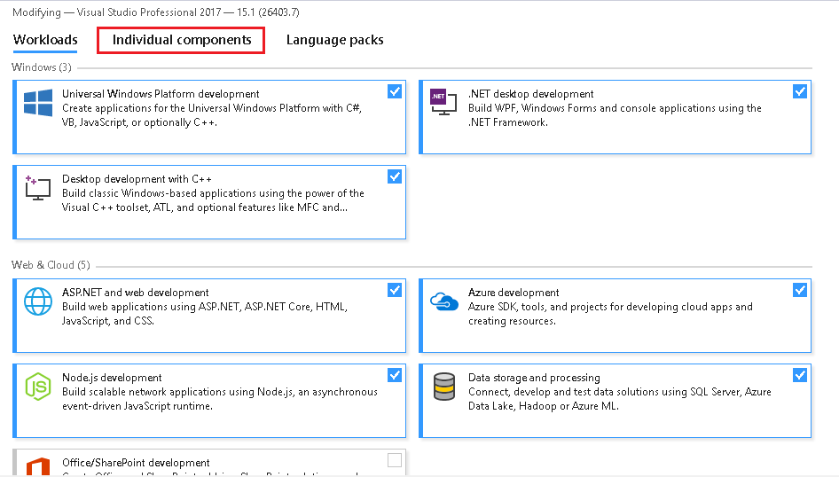
Task: Open the Language packs tab
Action: tap(335, 40)
